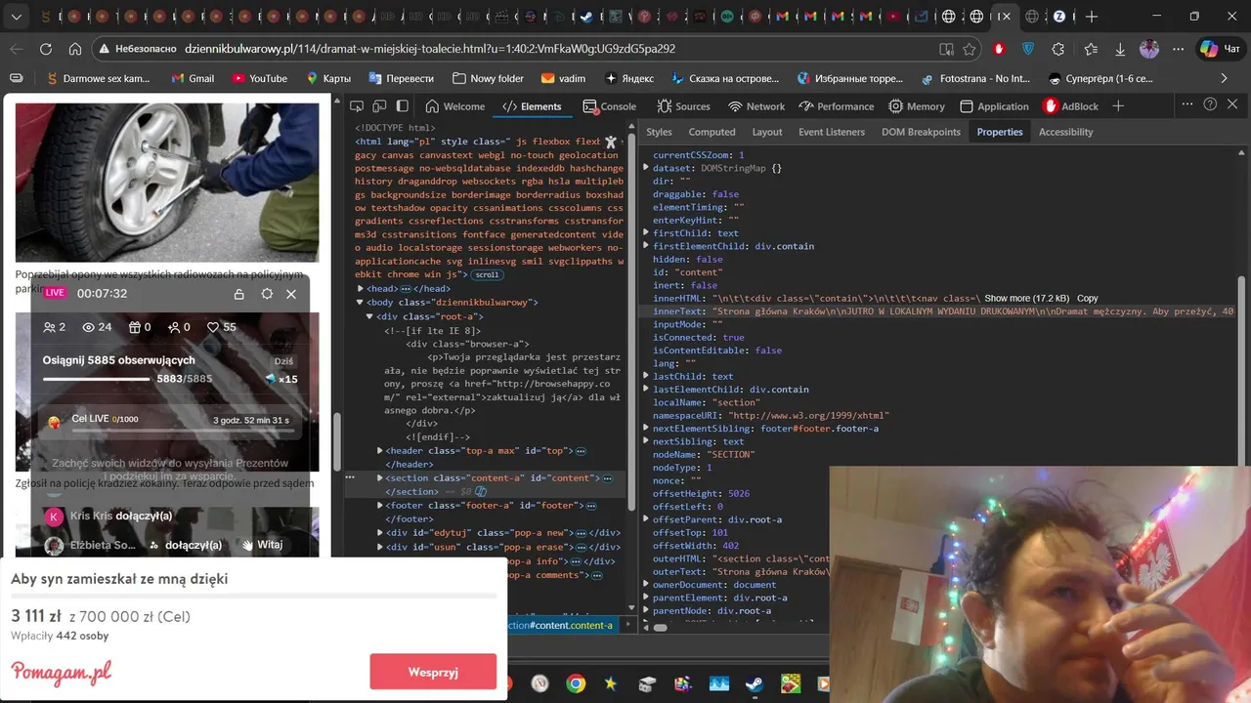Image resolution: width=1251 pixels, height=703 pixels.
Task: Expand the div edytuj node
Action: (x=380, y=533)
